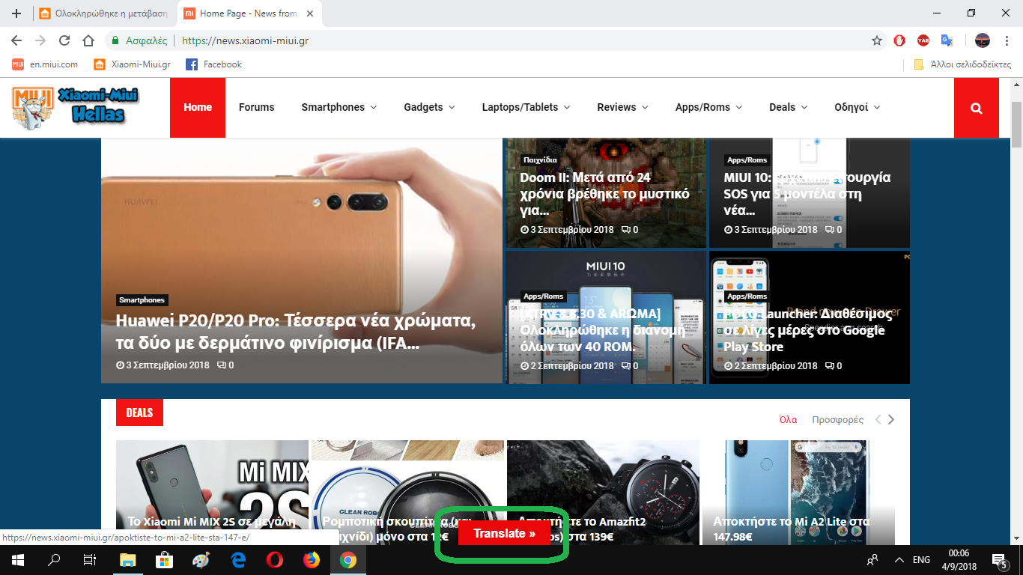
Task: Open Windows Start menu
Action: point(17,559)
